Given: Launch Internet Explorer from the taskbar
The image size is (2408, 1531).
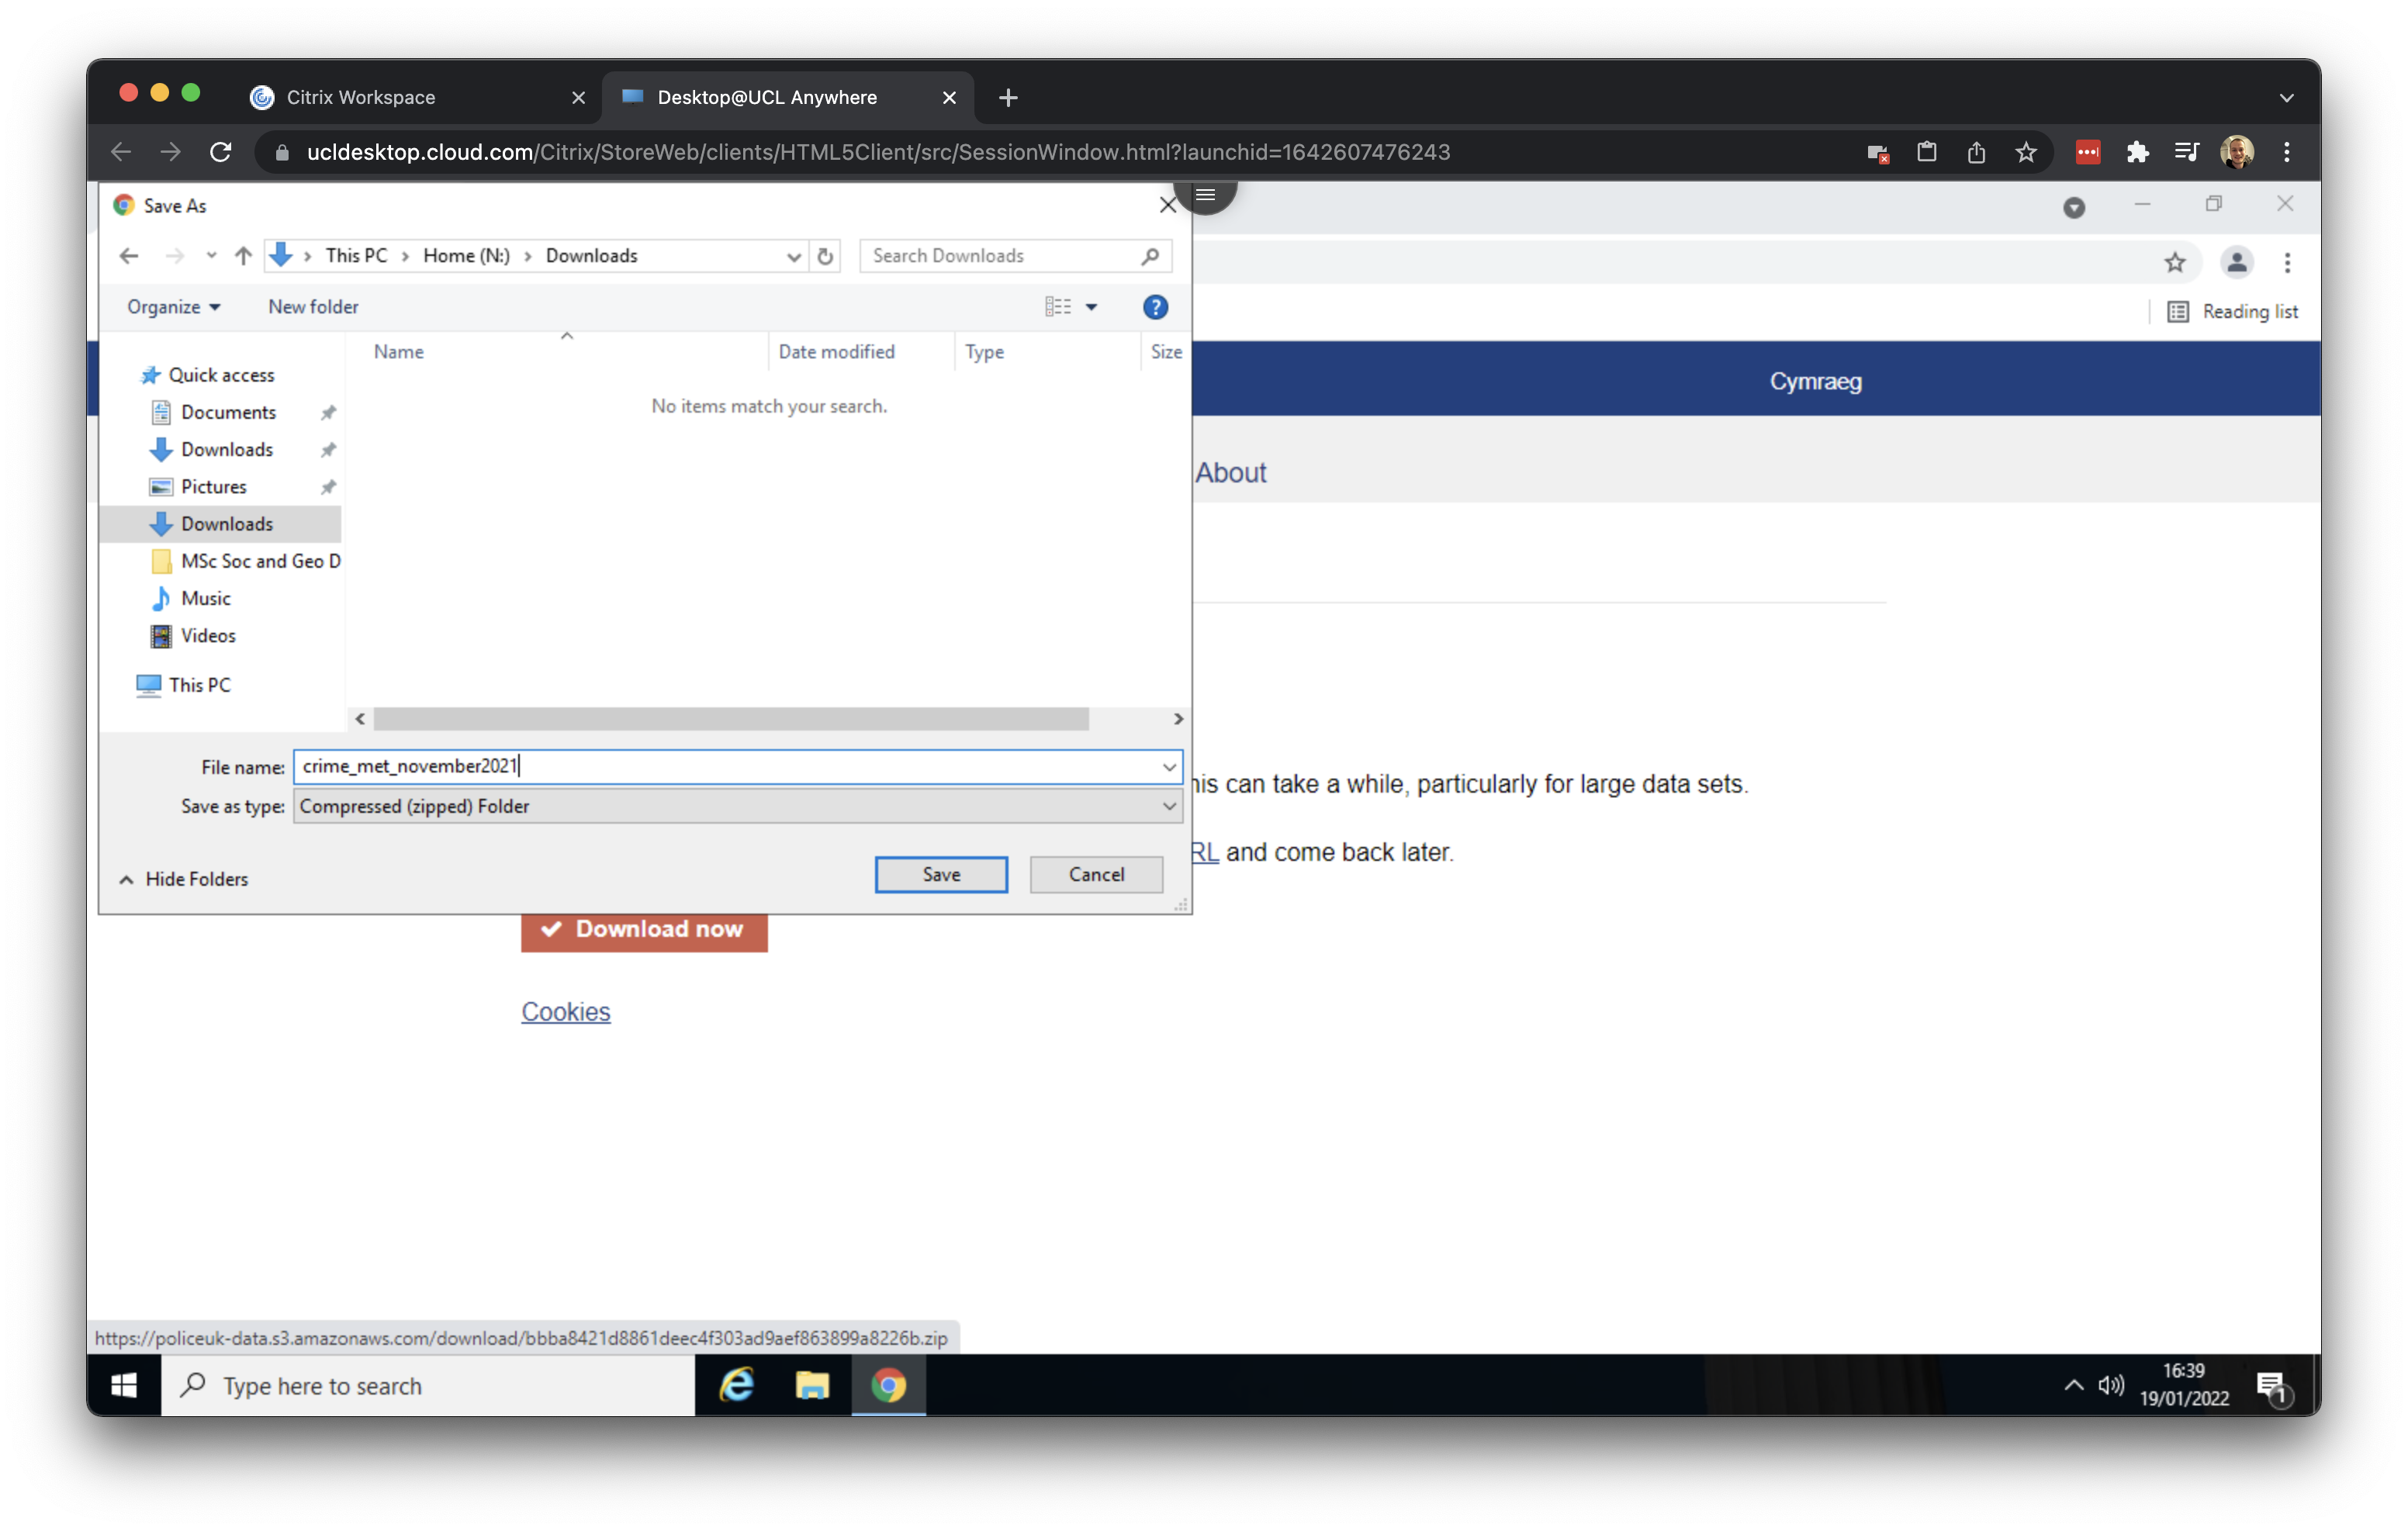Looking at the screenshot, I should coord(737,1385).
